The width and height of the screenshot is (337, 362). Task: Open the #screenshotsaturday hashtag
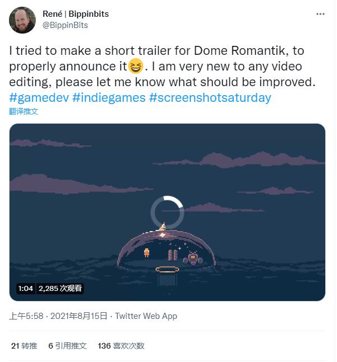210,98
